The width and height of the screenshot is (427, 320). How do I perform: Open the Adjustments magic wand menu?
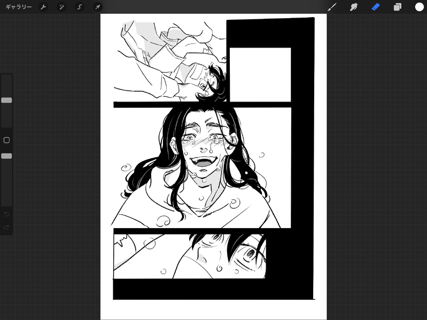[x=61, y=7]
